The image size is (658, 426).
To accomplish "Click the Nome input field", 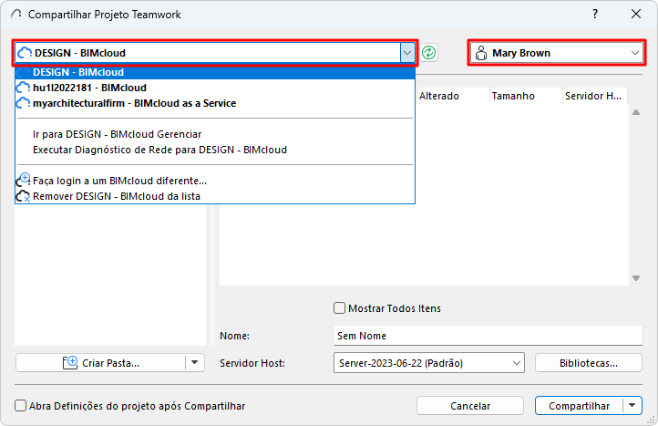I will 488,336.
